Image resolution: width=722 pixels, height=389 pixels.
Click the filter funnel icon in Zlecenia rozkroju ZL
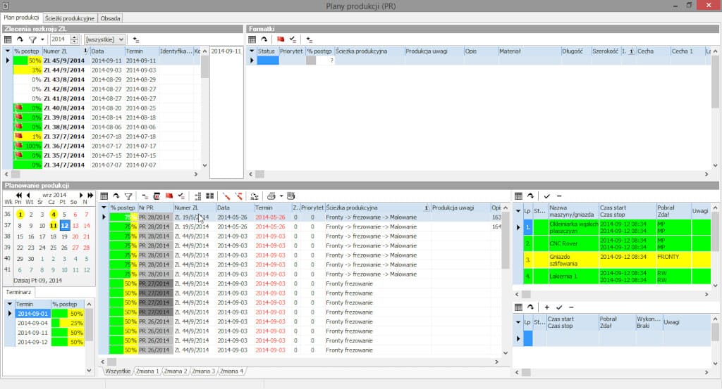[32, 40]
